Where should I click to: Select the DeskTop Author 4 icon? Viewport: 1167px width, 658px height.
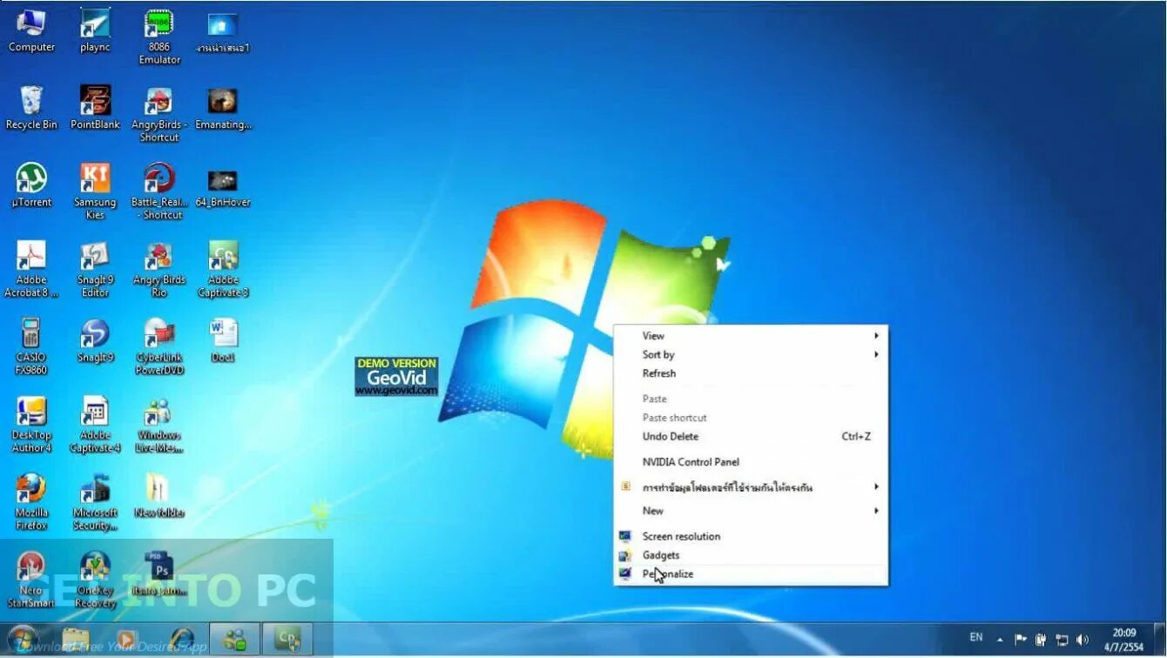(31, 425)
